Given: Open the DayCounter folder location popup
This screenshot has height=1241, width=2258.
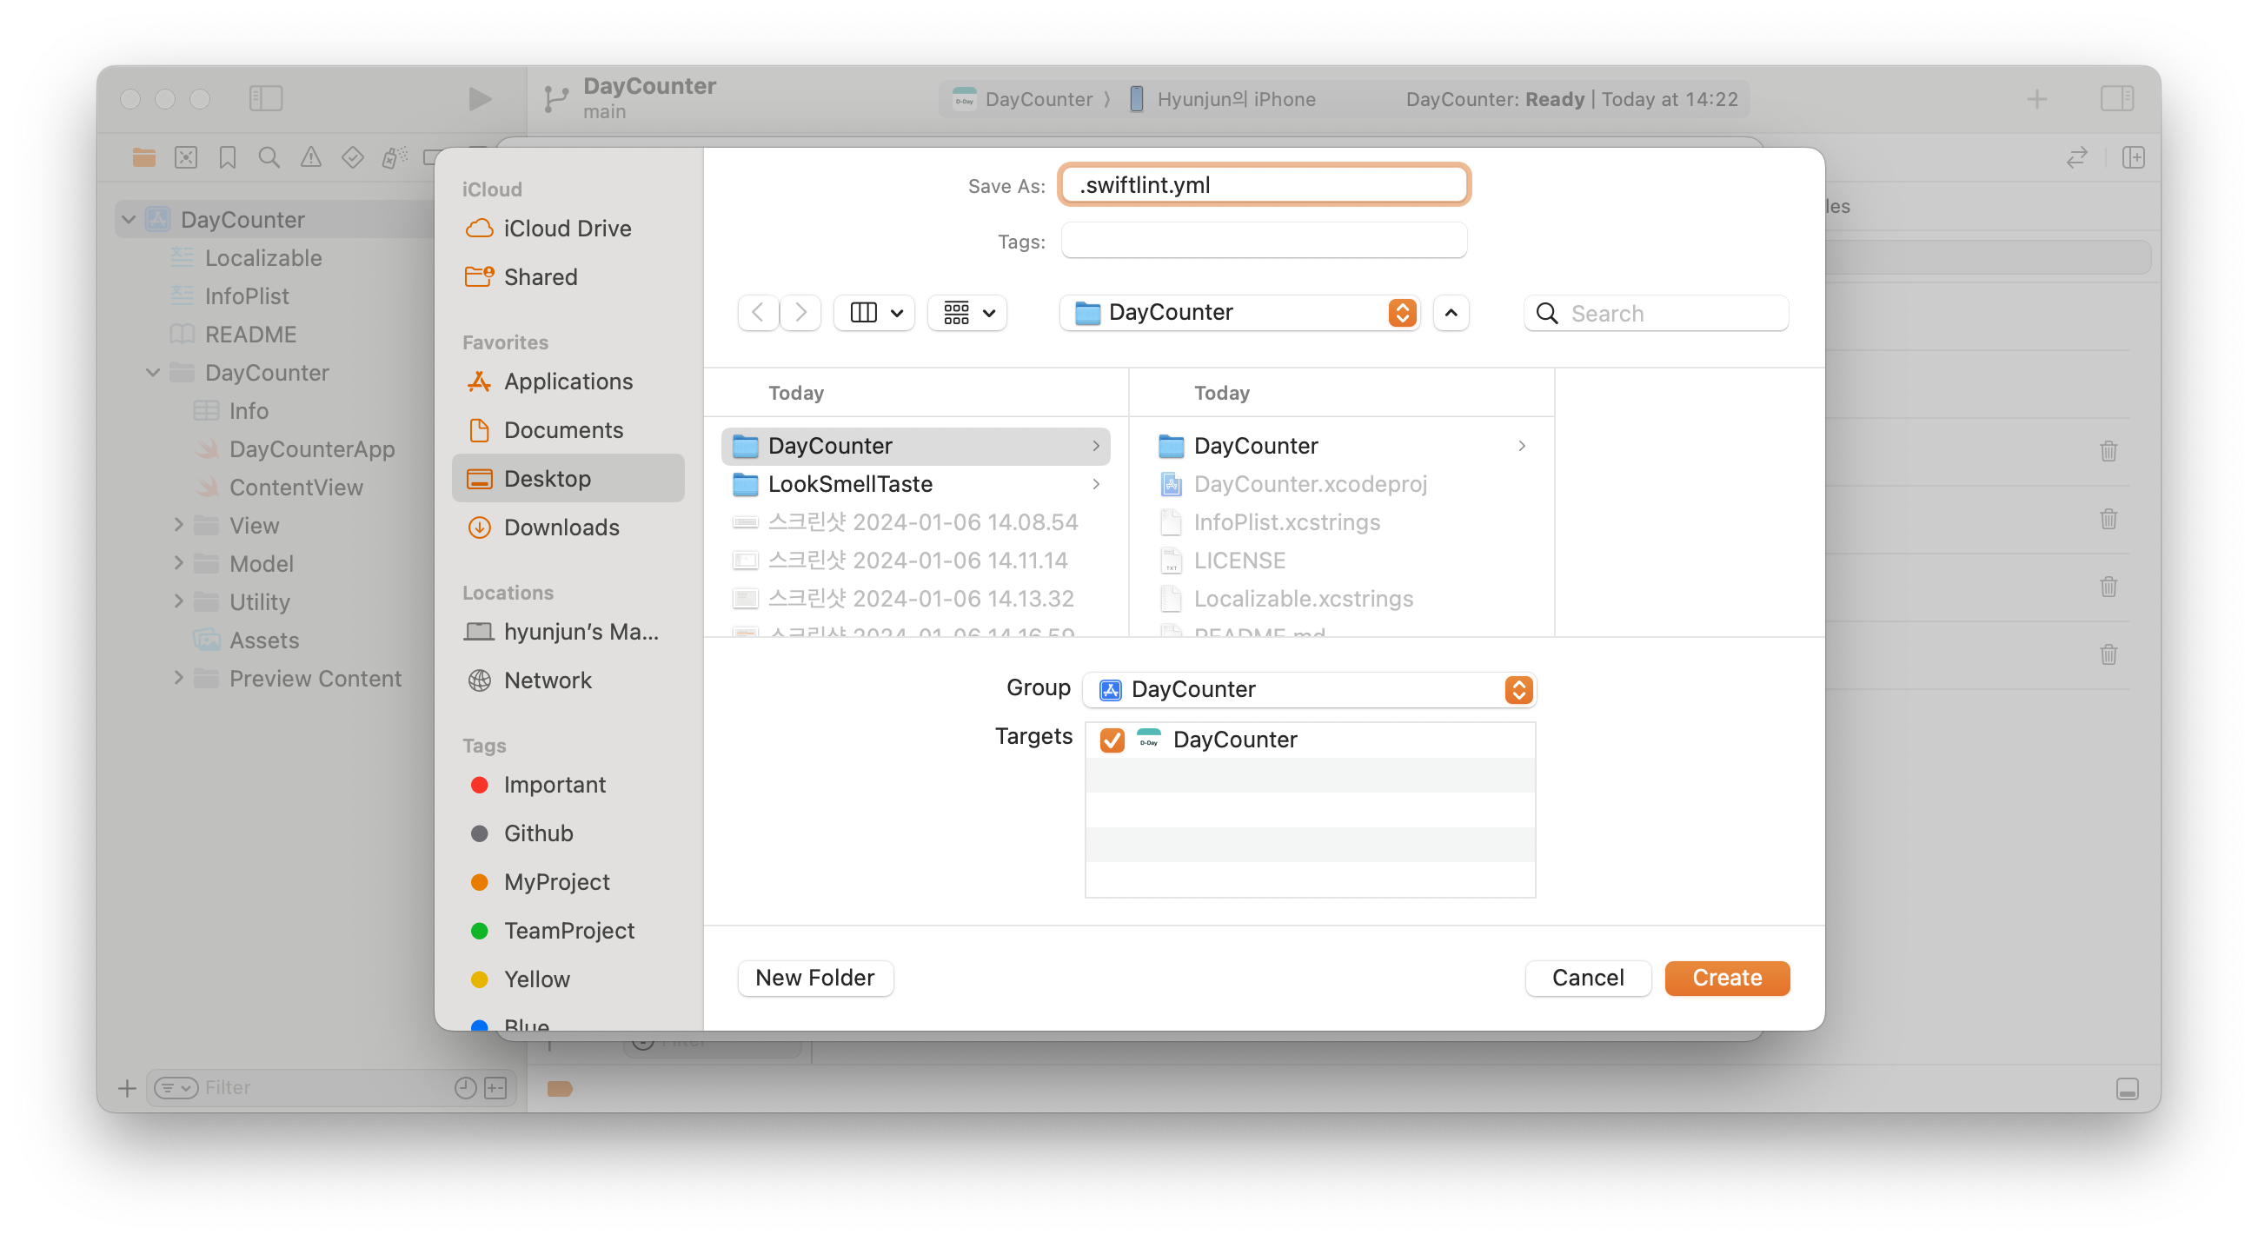Looking at the screenshot, I should (x=1239, y=313).
